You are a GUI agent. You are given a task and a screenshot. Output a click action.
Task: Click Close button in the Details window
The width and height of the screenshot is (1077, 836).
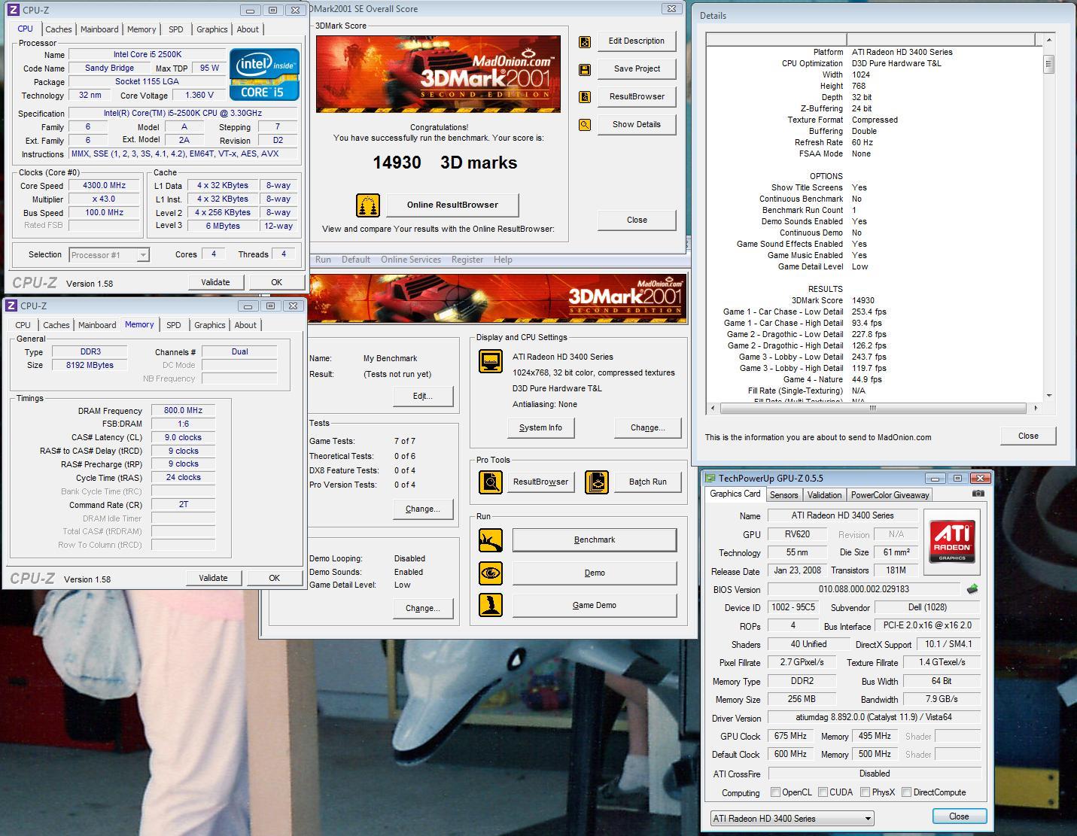point(1028,436)
